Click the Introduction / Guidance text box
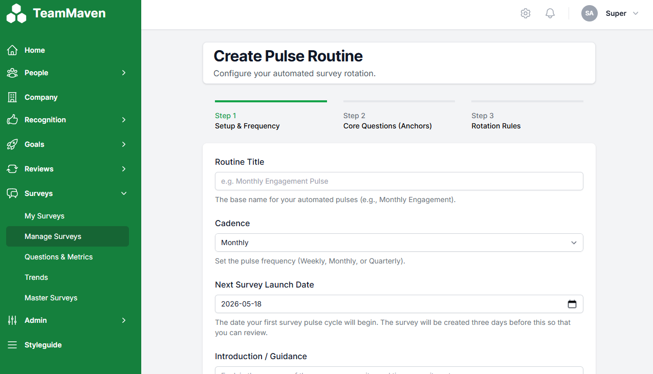This screenshot has height=374, width=653. [399, 370]
